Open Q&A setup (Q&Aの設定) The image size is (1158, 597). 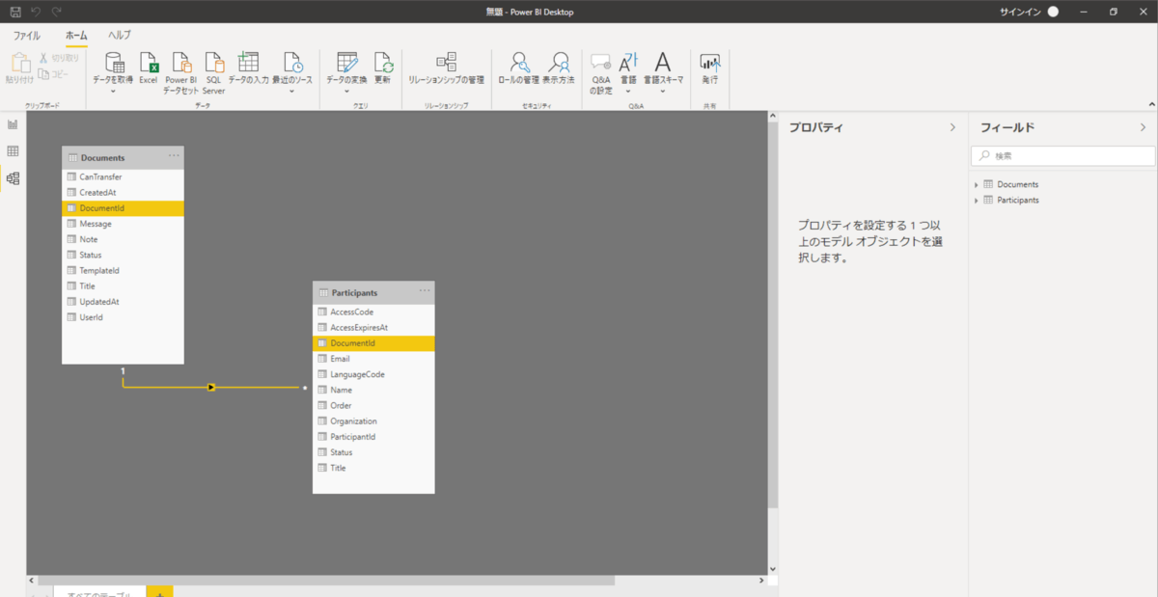[x=601, y=72]
